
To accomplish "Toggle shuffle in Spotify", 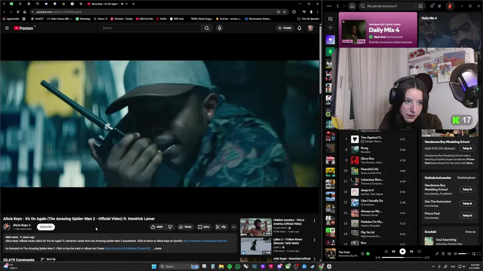I will [386, 251].
